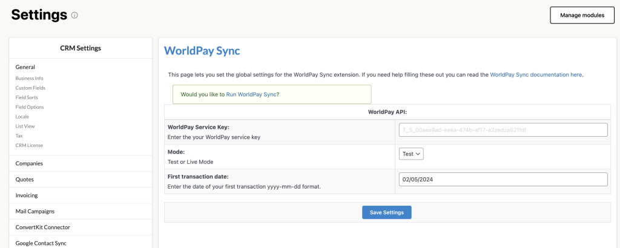Focus the WorldPay Service Key field
This screenshot has height=248, width=620.
503,130
